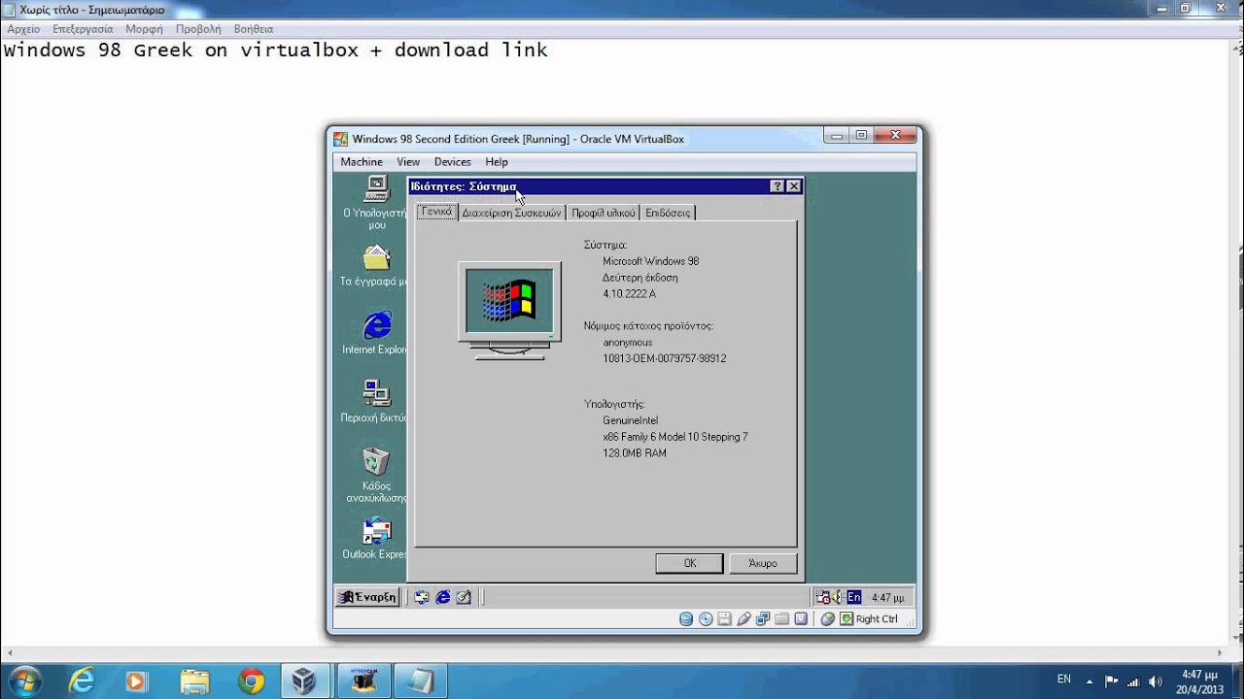Open the Help menu in VirtualBox

click(497, 162)
